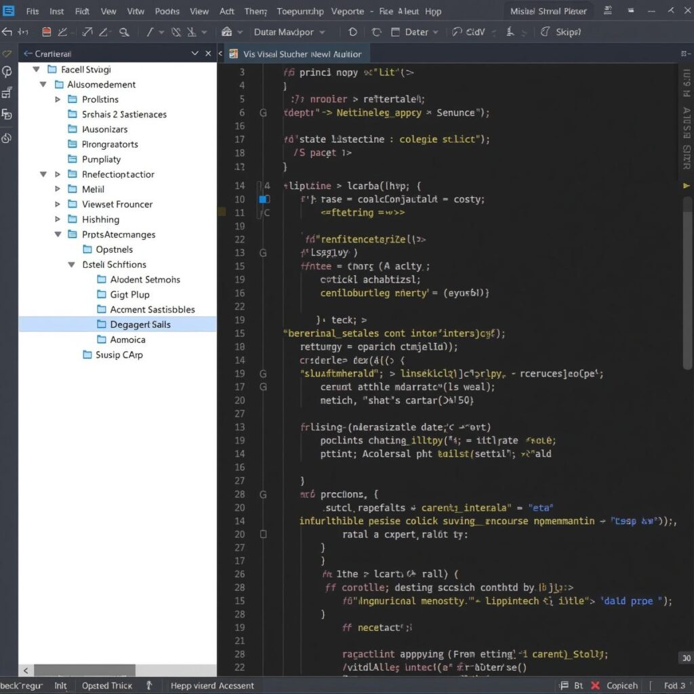The height and width of the screenshot is (694, 694).
Task: Open the Inst menu
Action: 56,11
